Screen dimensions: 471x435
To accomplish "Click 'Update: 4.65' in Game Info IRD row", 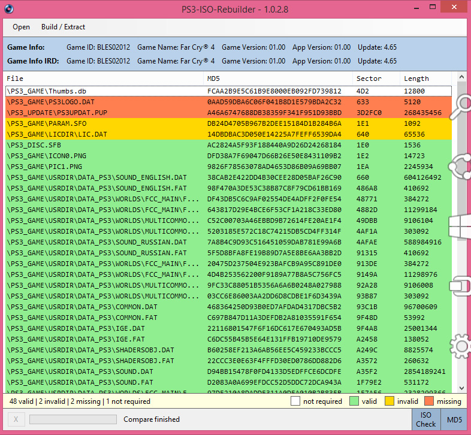I will [377, 61].
